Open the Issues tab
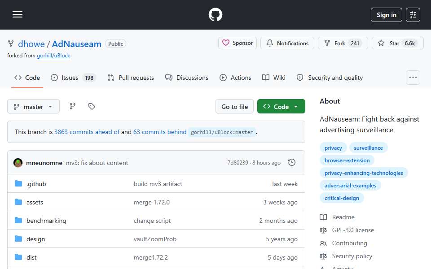The height and width of the screenshot is (269, 431). coord(73,78)
